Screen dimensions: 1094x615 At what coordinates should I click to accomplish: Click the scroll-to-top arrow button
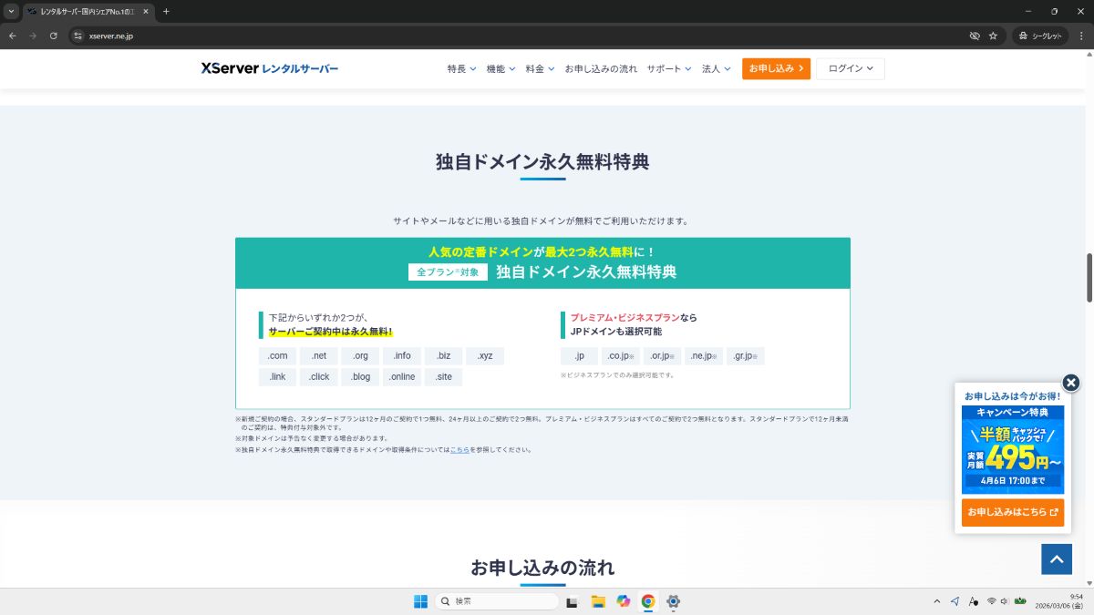[1057, 559]
